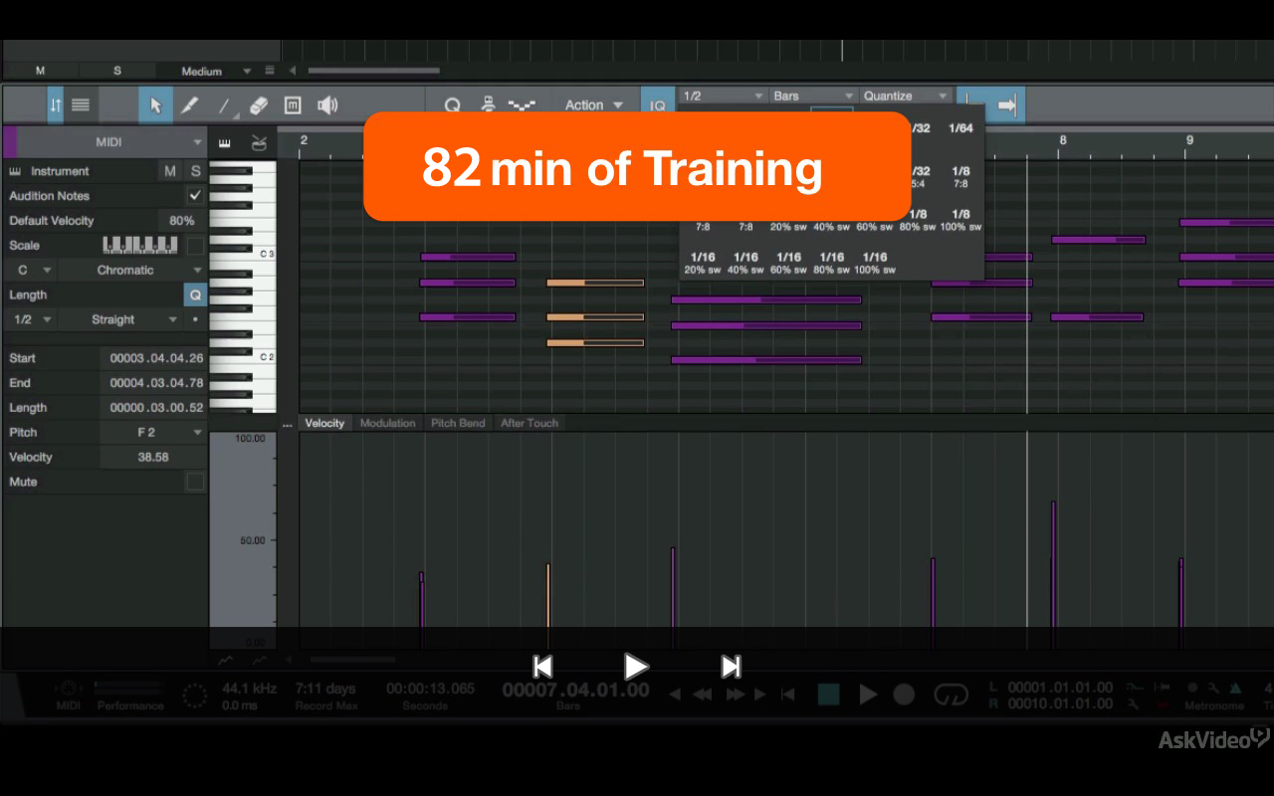This screenshot has width=1274, height=796.
Task: Toggle the Autoscroll arrow icon
Action: tap(1007, 104)
